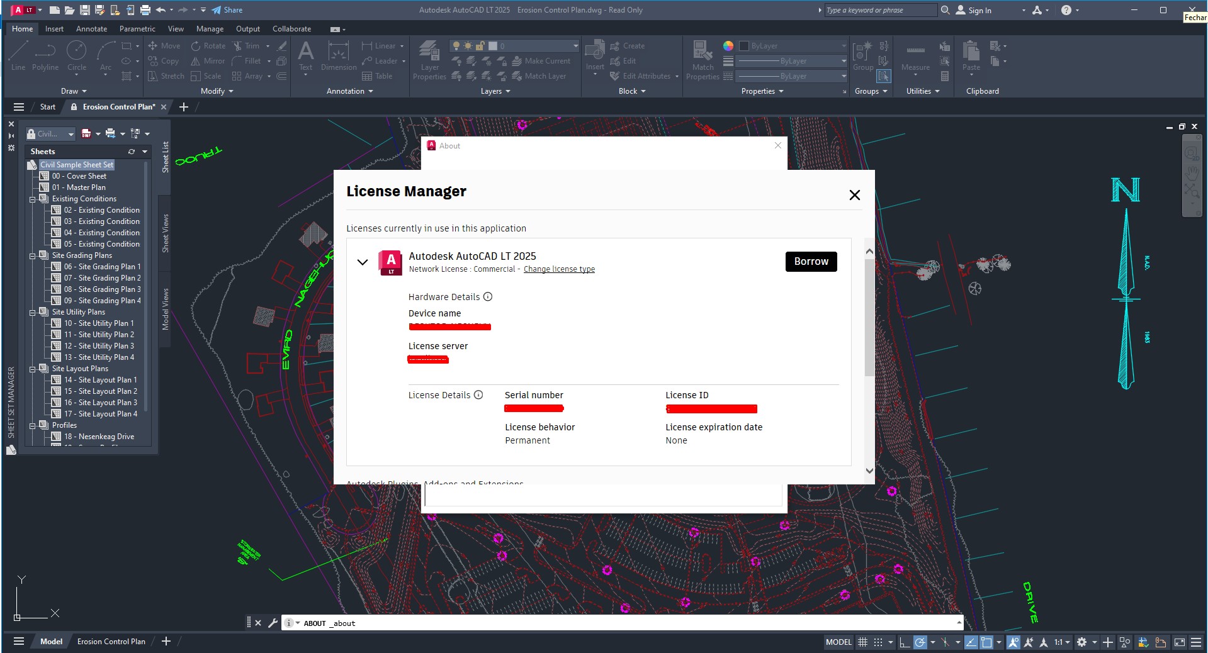Open the Manage ribbon tab
Image resolution: width=1208 pixels, height=653 pixels.
(x=210, y=29)
